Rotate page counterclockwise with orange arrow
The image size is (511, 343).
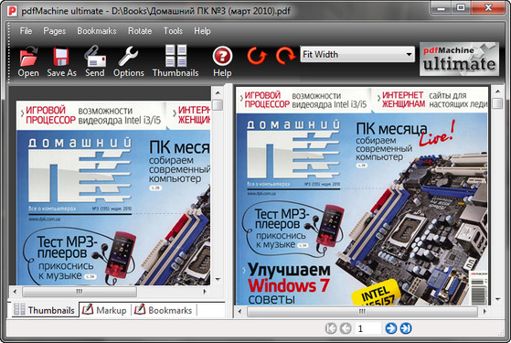pyautogui.click(x=257, y=56)
